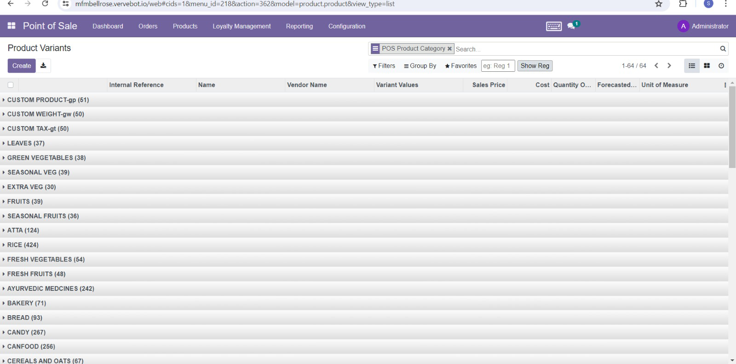
Task: Remove the POS Product Category filter facet
Action: click(449, 49)
